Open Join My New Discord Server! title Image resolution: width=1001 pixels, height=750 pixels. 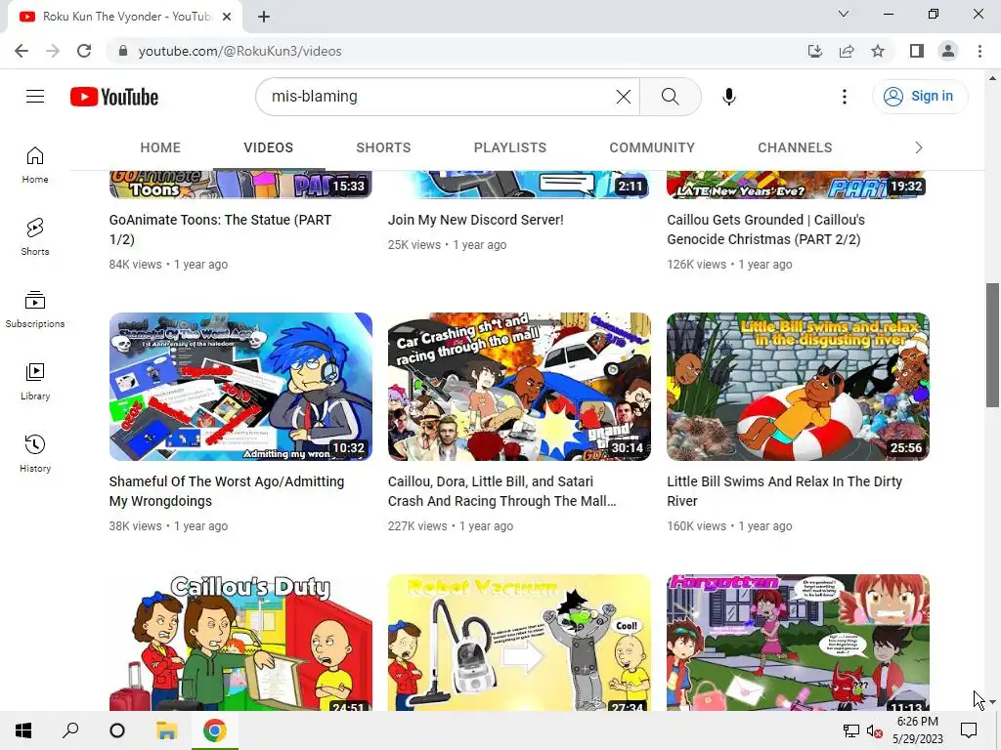tap(476, 220)
